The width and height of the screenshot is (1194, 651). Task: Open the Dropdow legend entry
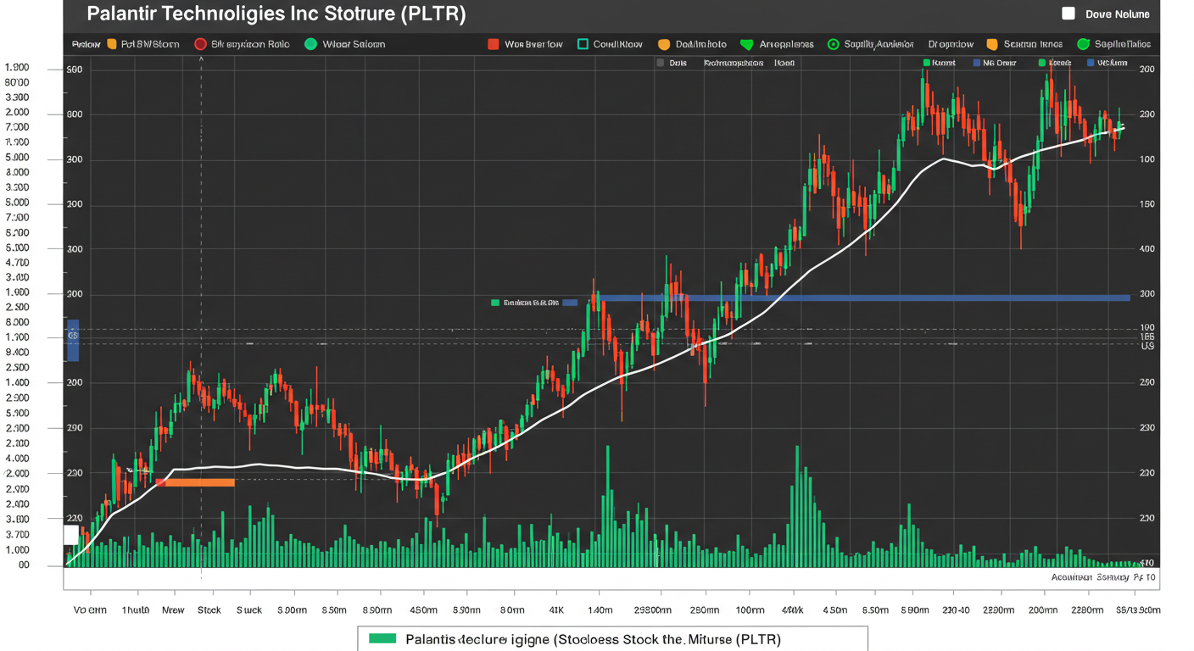pos(951,44)
